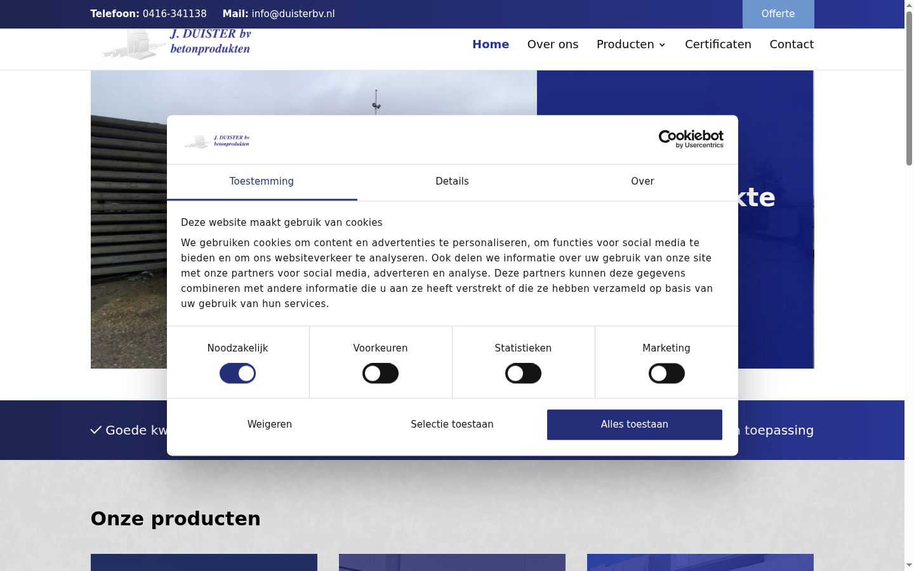Open the Over tab in cookie dialog
Image resolution: width=914 pixels, height=571 pixels.
click(x=642, y=181)
